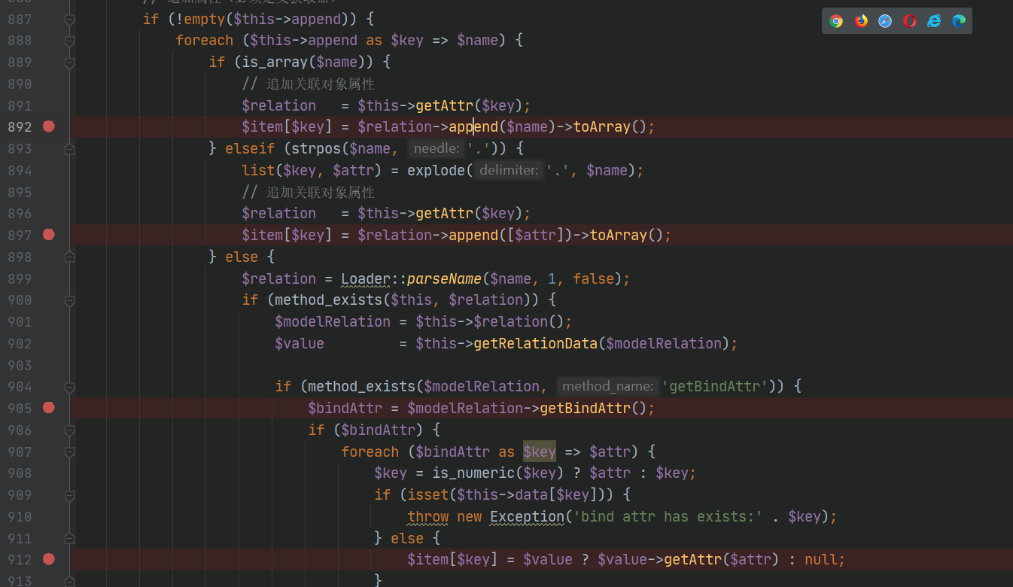1013x587 pixels.
Task: Click 'toArray' call on line 892
Action: [x=601, y=126]
